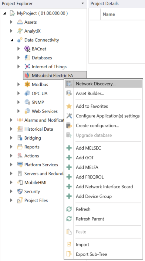
Task: Click the Refresh Parent arrows icon
Action: [x=69, y=219]
